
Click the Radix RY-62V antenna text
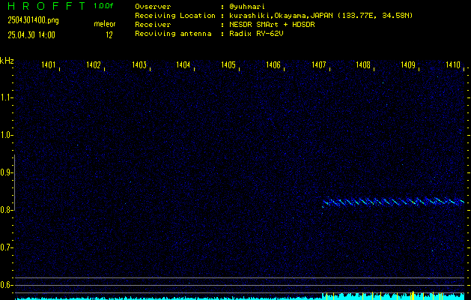(256, 34)
